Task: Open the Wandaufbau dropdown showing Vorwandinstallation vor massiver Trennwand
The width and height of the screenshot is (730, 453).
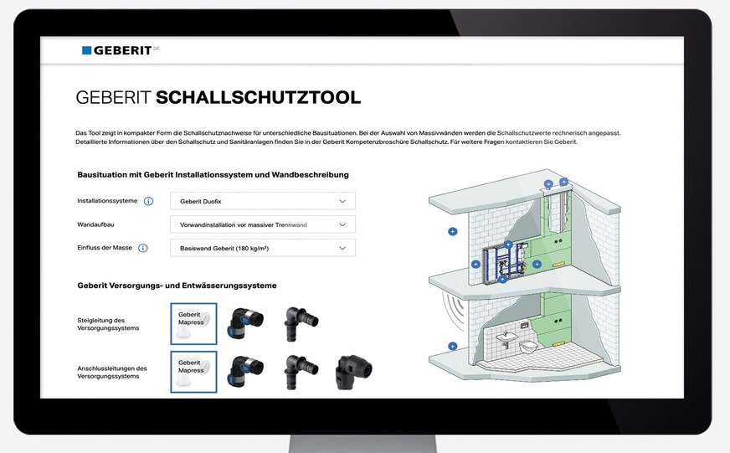Action: pos(263,224)
